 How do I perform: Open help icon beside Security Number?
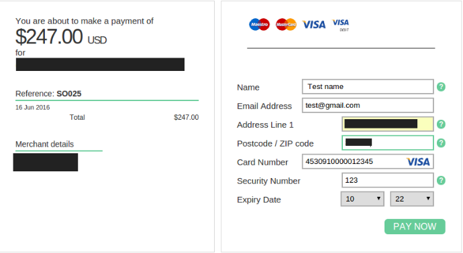click(x=441, y=180)
